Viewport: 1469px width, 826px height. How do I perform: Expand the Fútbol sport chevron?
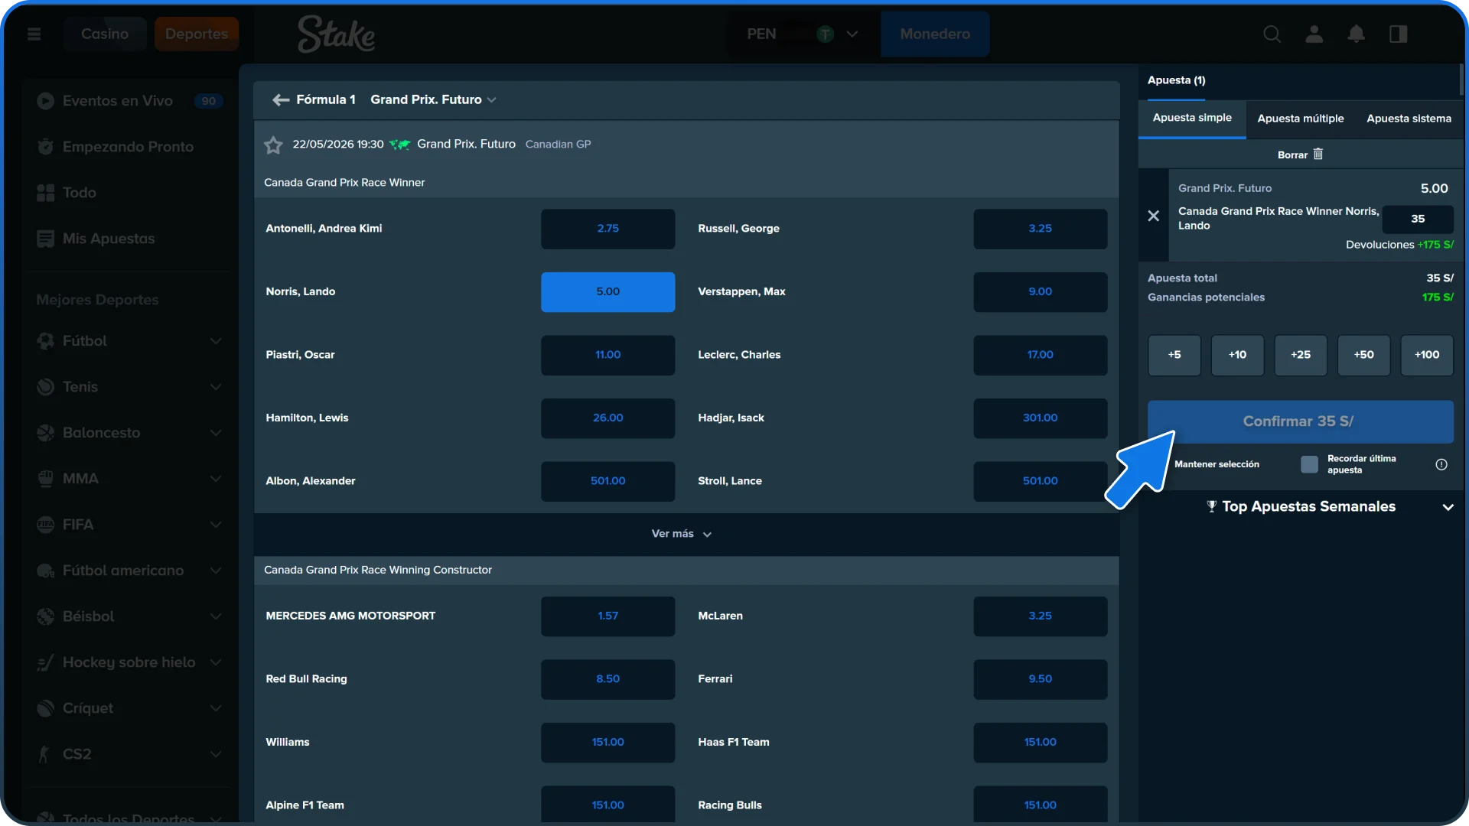[216, 341]
